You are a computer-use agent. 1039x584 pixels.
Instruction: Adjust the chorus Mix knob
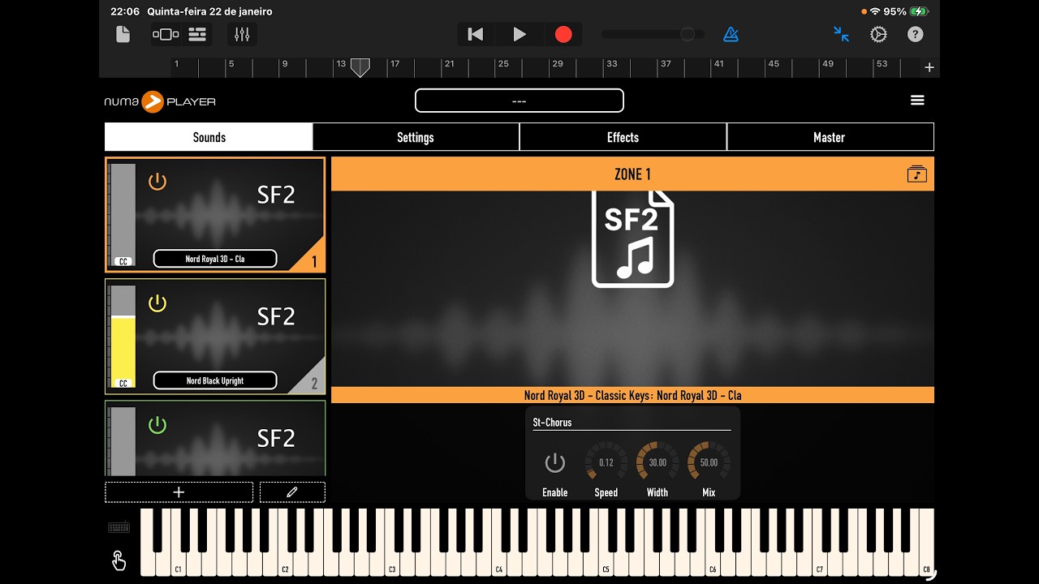[x=709, y=462]
